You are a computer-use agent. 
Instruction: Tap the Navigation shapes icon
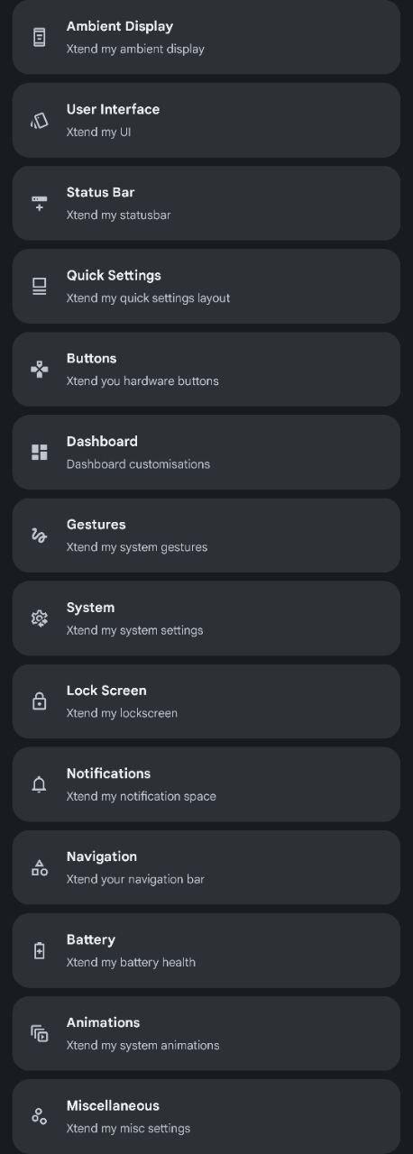click(x=39, y=867)
